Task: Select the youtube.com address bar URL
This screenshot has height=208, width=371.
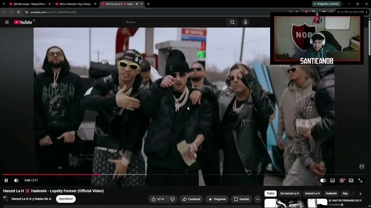Action: [x=53, y=12]
